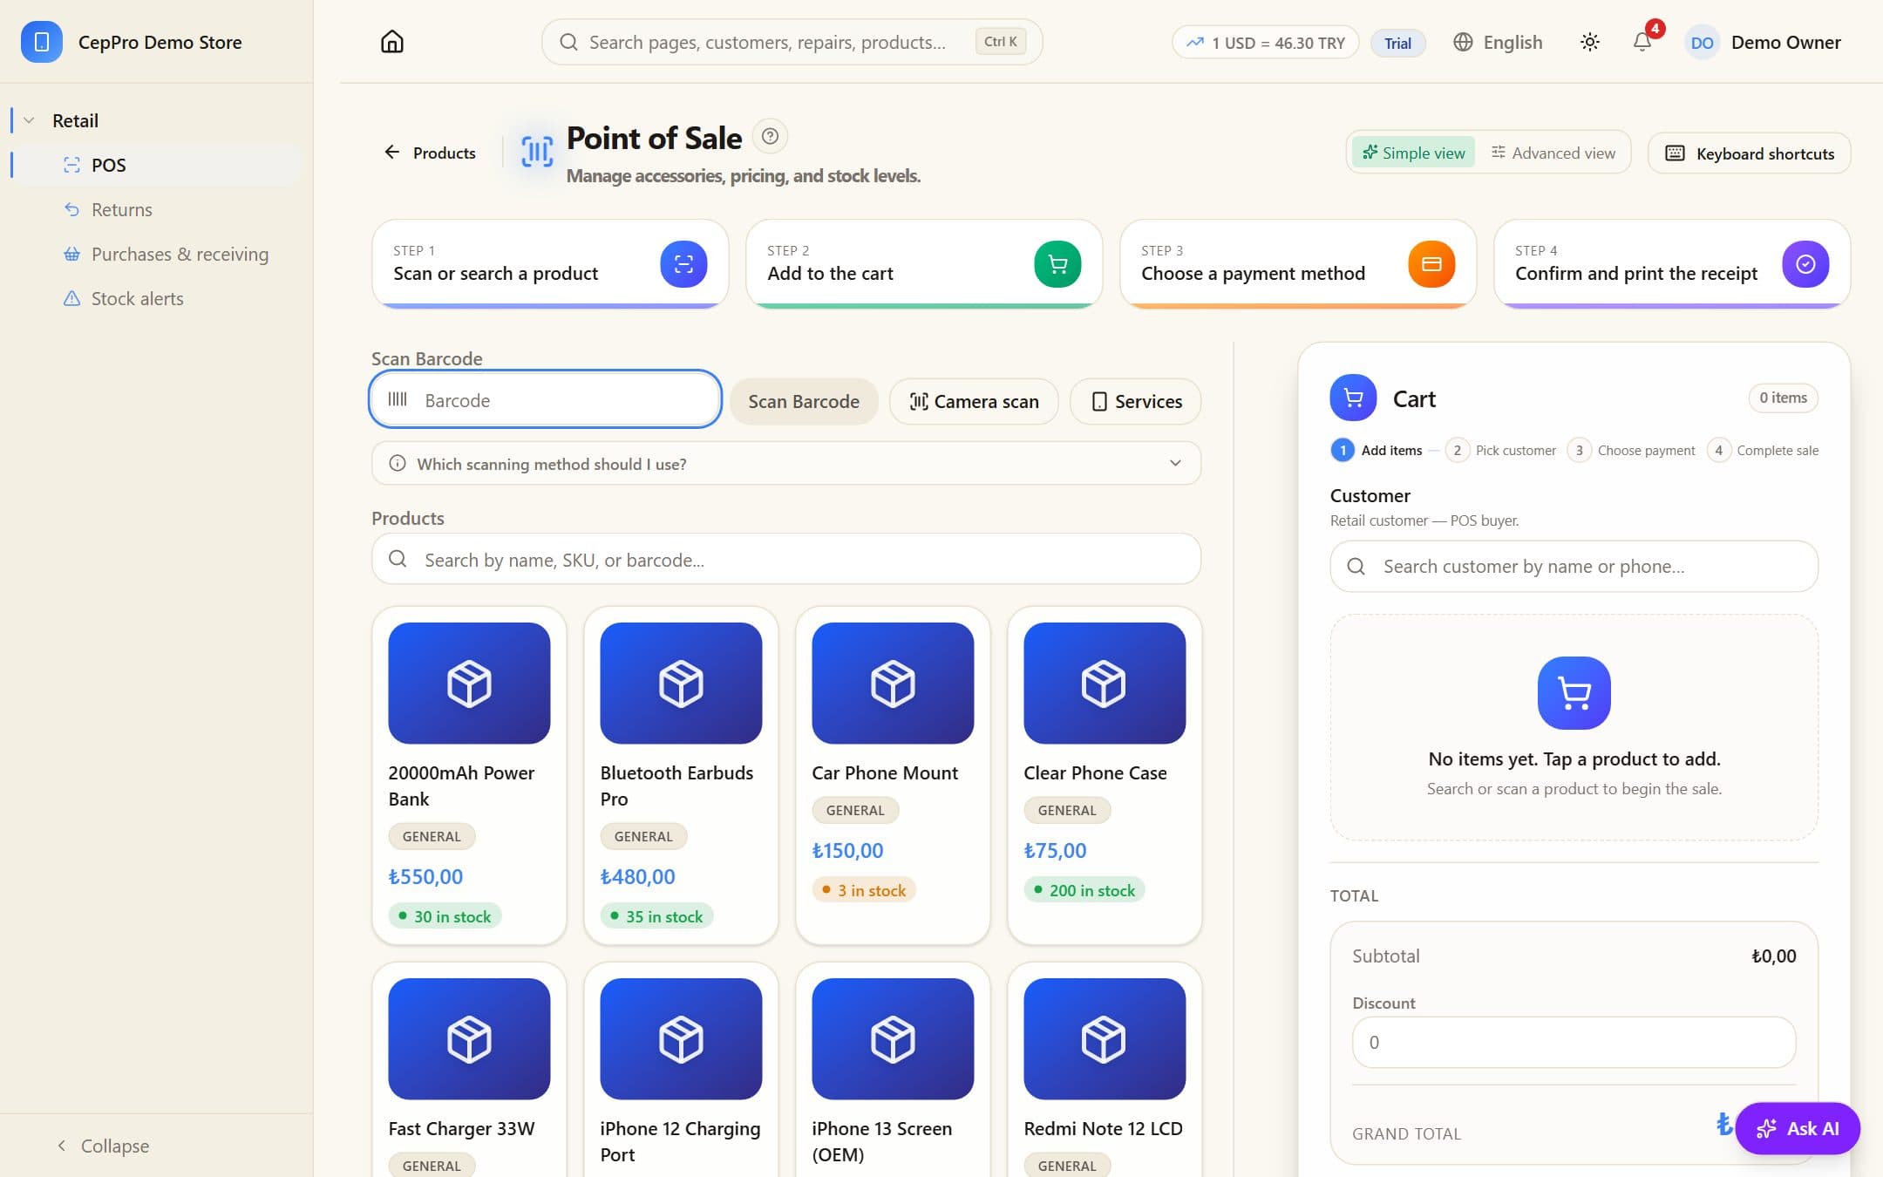Click the info icon in scanning method row
Image resolution: width=1883 pixels, height=1177 pixels.
397,464
